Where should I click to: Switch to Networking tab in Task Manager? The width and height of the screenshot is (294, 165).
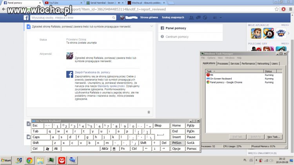click(263, 64)
